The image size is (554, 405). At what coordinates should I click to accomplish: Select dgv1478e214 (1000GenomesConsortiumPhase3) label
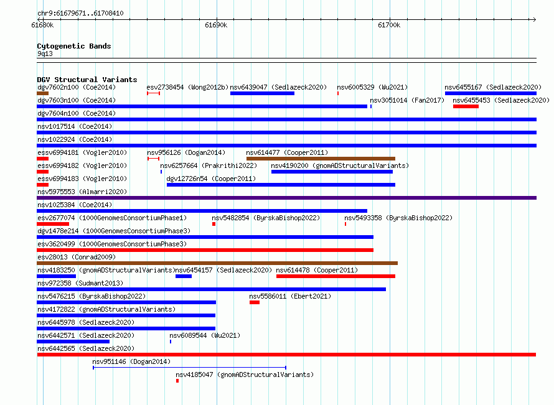pos(114,231)
